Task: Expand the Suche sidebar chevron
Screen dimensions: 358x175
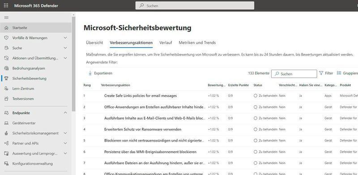Action: tap(65, 48)
